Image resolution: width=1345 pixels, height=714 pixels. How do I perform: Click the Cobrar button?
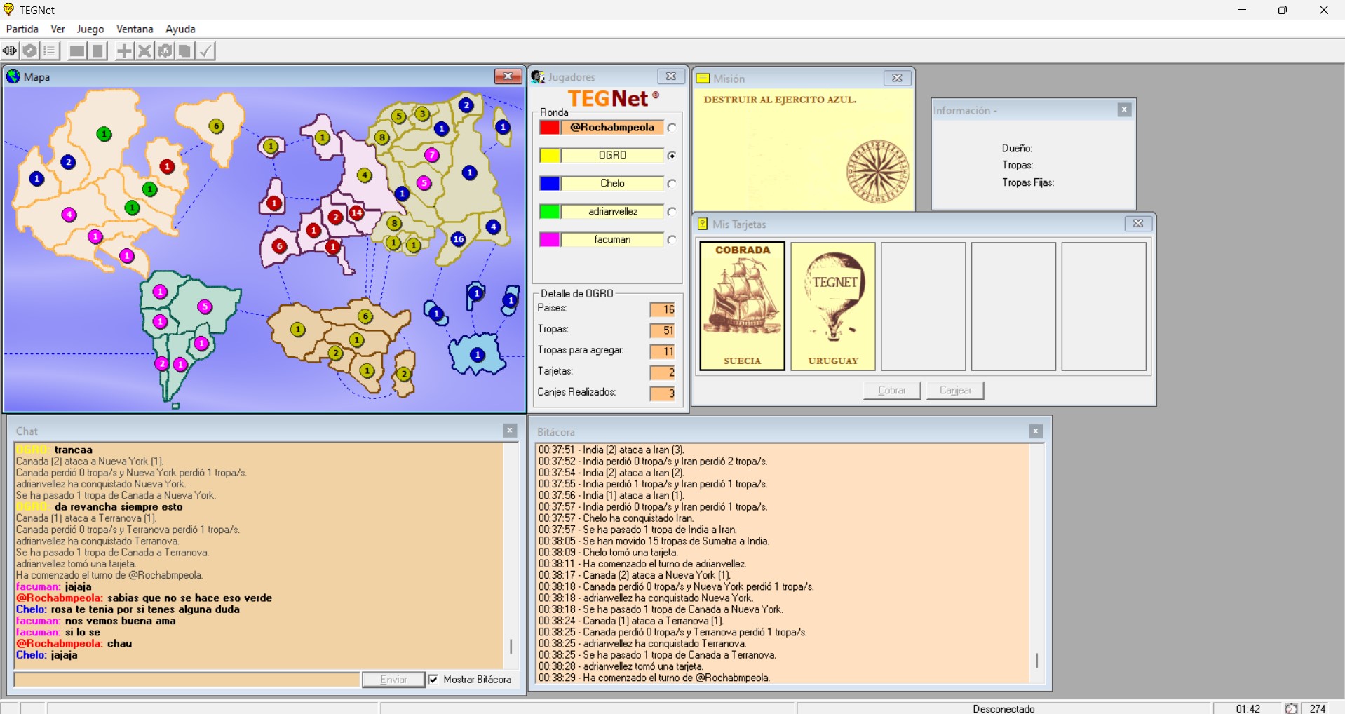[x=892, y=390]
